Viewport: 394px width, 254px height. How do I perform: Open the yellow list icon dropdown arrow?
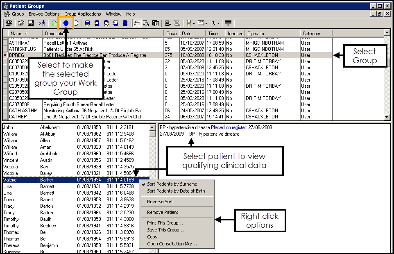tap(193, 24)
